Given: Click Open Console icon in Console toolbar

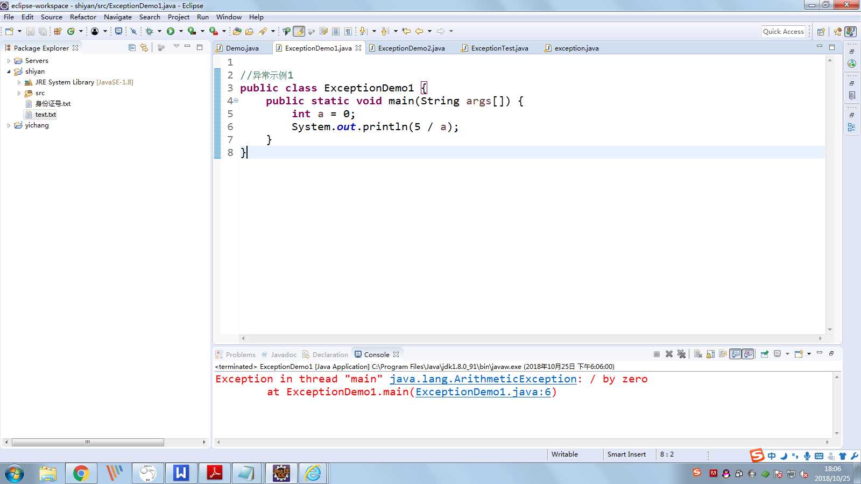Looking at the screenshot, I should [799, 354].
